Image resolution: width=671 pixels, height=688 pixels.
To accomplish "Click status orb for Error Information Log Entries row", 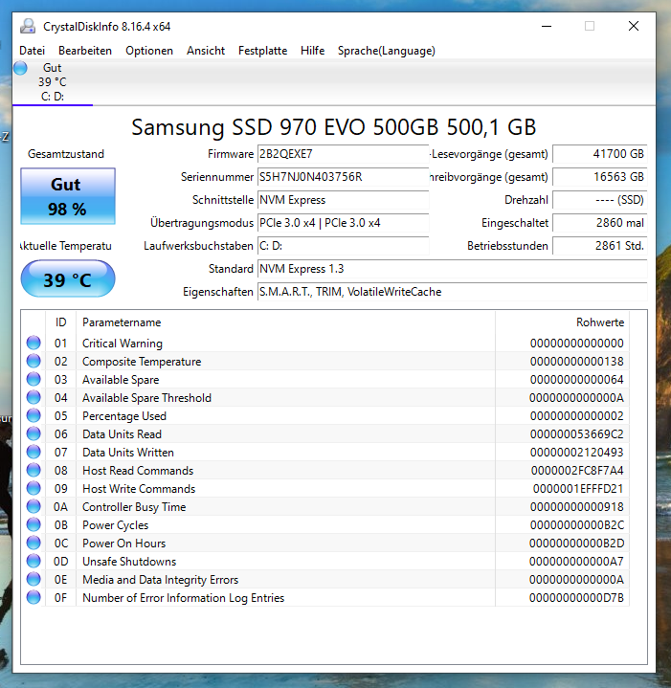I will click(x=34, y=598).
